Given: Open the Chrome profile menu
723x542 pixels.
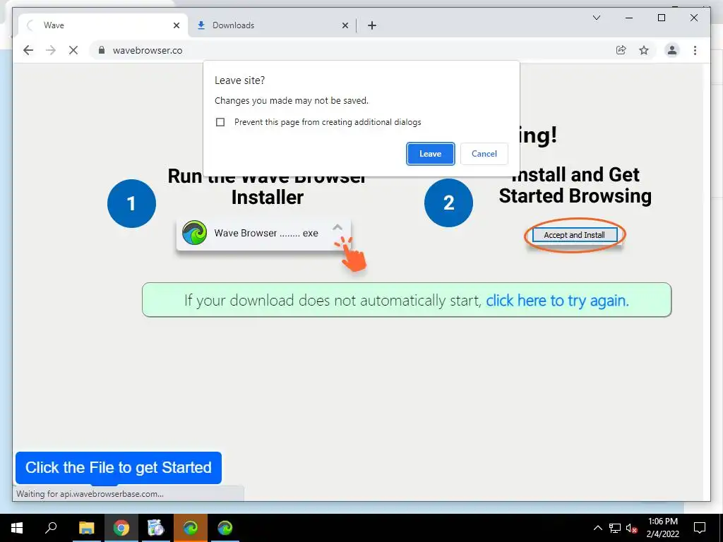Looking at the screenshot, I should (672, 50).
